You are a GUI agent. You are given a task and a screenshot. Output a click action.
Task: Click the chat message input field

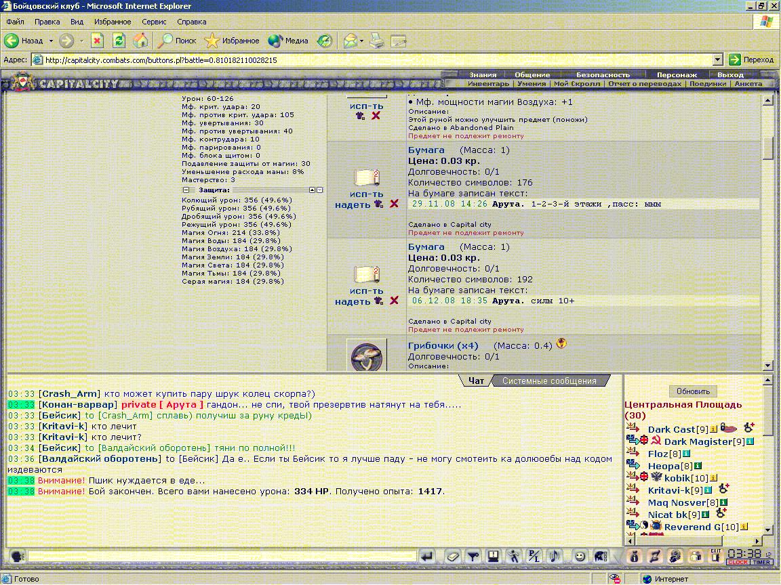[x=222, y=556]
